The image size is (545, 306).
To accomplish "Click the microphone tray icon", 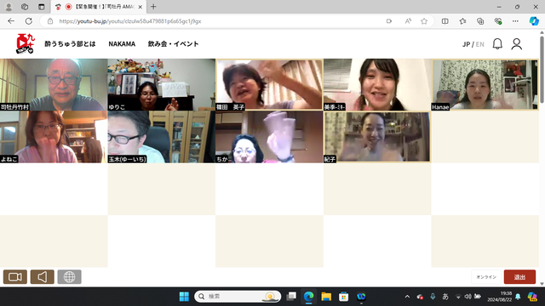I will coord(433,297).
